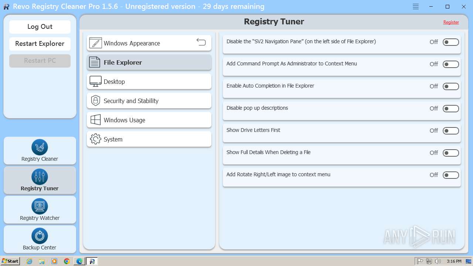
Task: Click the network icon in system tray
Action: tap(429, 261)
